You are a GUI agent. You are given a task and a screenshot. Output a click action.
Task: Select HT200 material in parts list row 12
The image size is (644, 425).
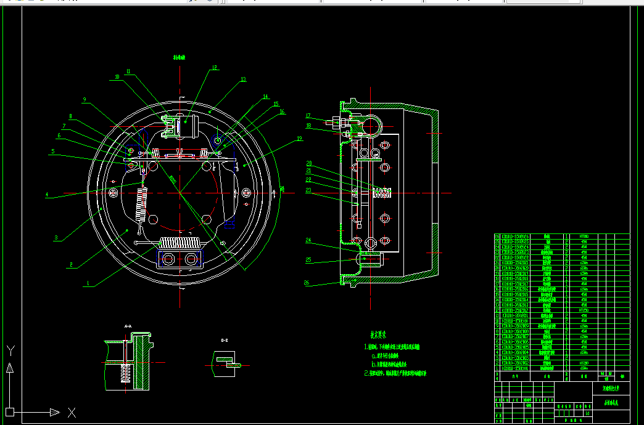pyautogui.click(x=584, y=310)
